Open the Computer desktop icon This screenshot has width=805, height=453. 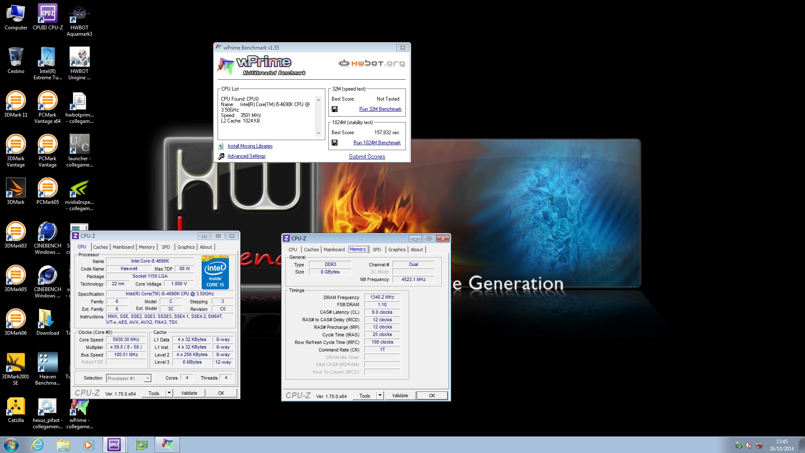(16, 17)
